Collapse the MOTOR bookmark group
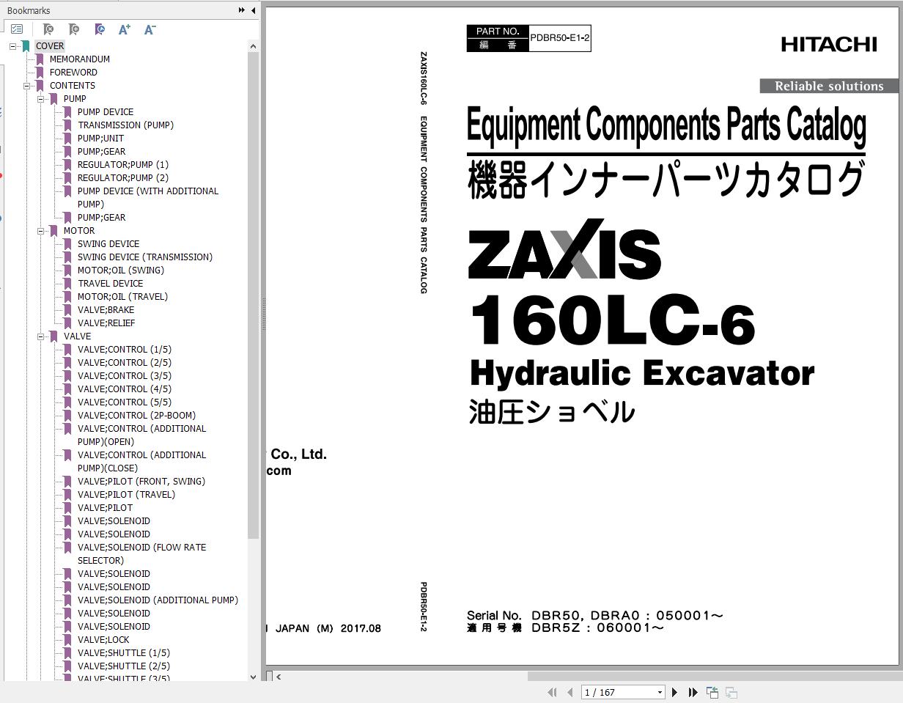 click(41, 231)
